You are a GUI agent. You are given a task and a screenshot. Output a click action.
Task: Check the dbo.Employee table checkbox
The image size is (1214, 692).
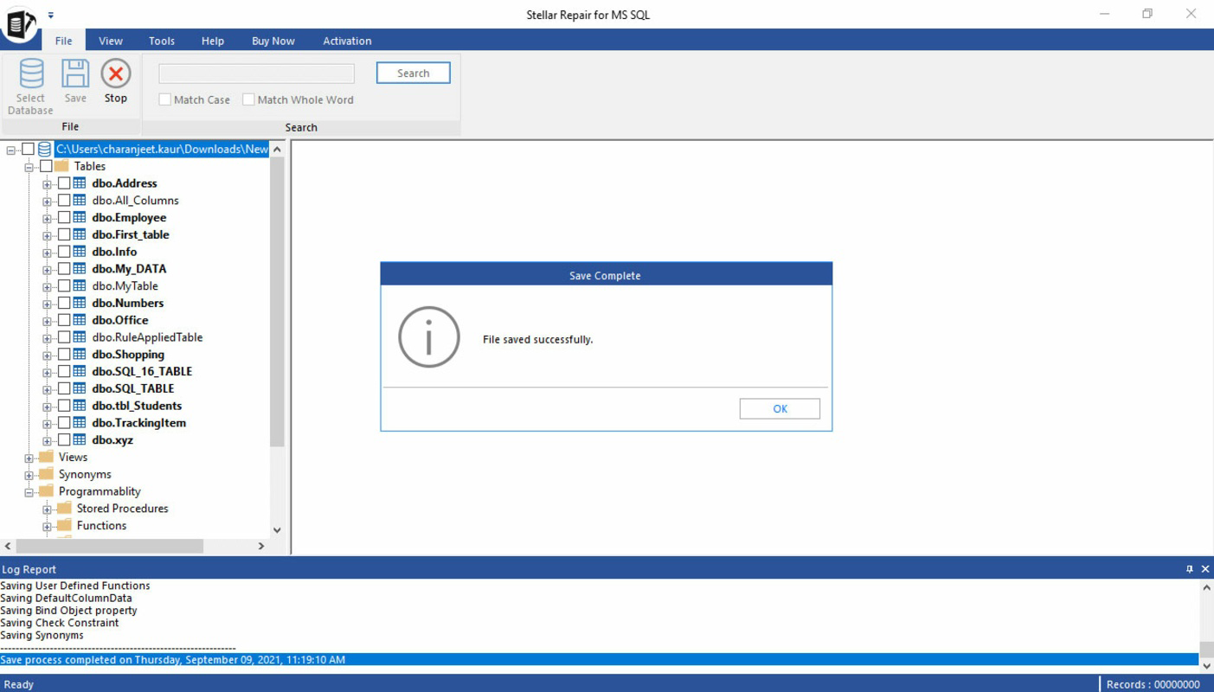click(66, 217)
